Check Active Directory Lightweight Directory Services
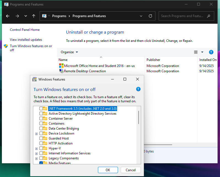 [41, 113]
